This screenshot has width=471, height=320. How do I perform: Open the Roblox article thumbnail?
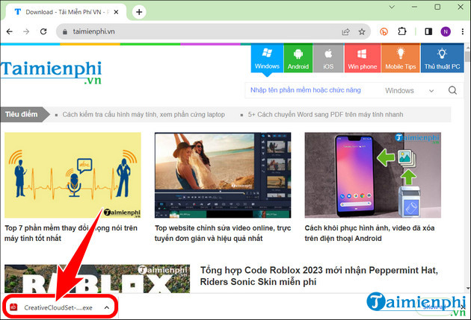97,279
